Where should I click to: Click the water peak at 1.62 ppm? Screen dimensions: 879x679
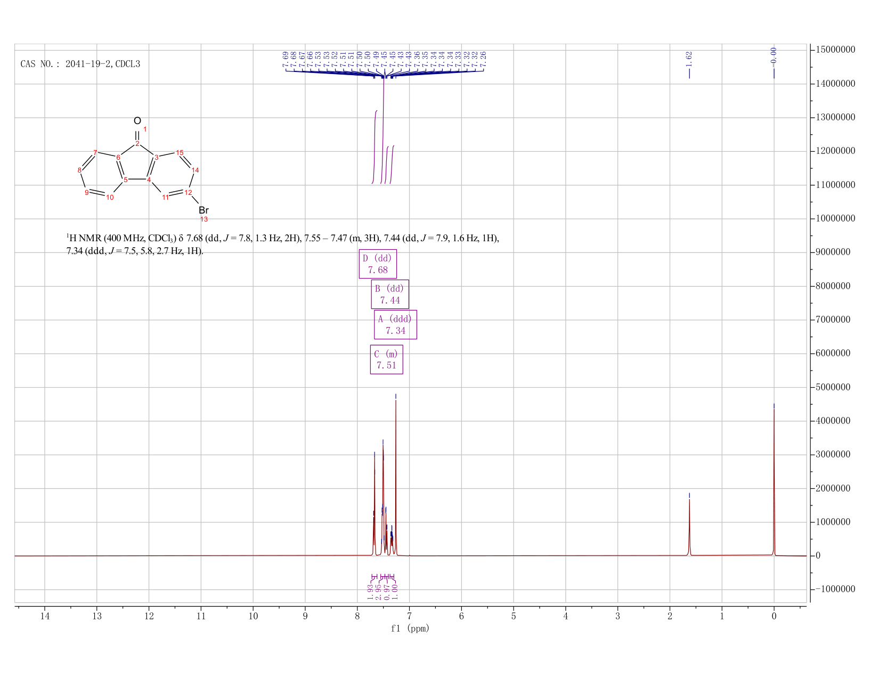point(689,527)
